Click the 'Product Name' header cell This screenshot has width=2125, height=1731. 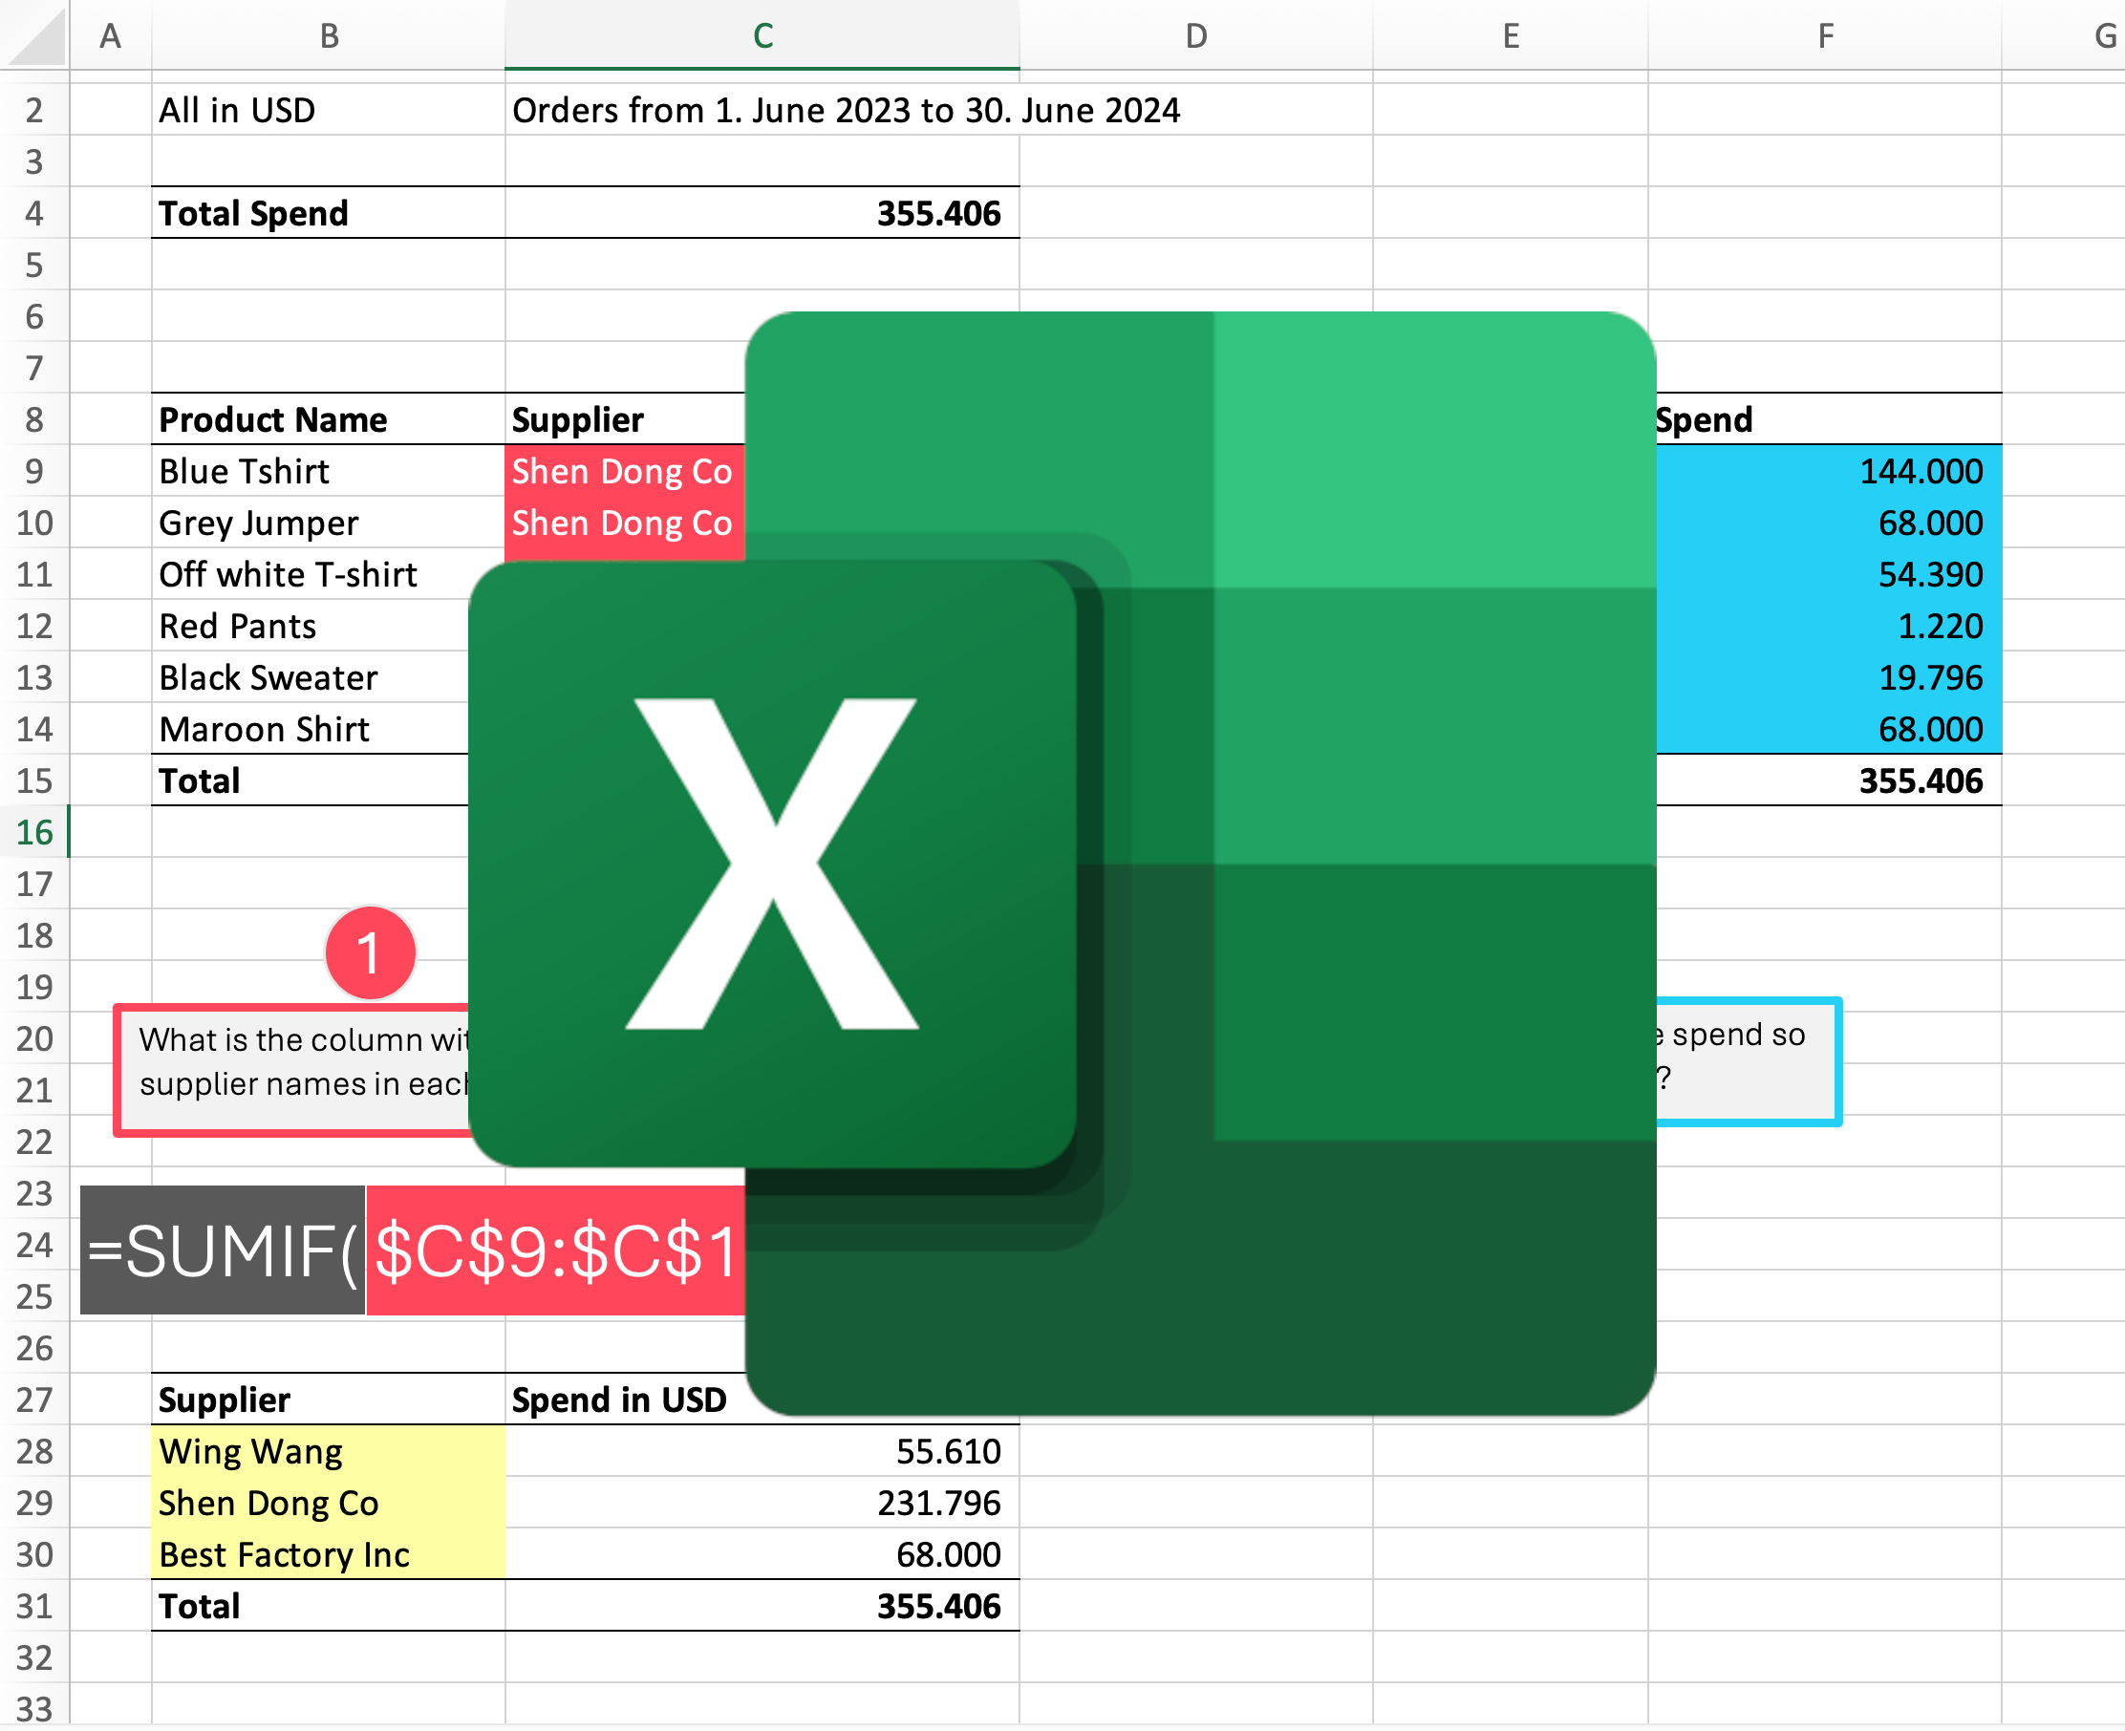point(328,418)
